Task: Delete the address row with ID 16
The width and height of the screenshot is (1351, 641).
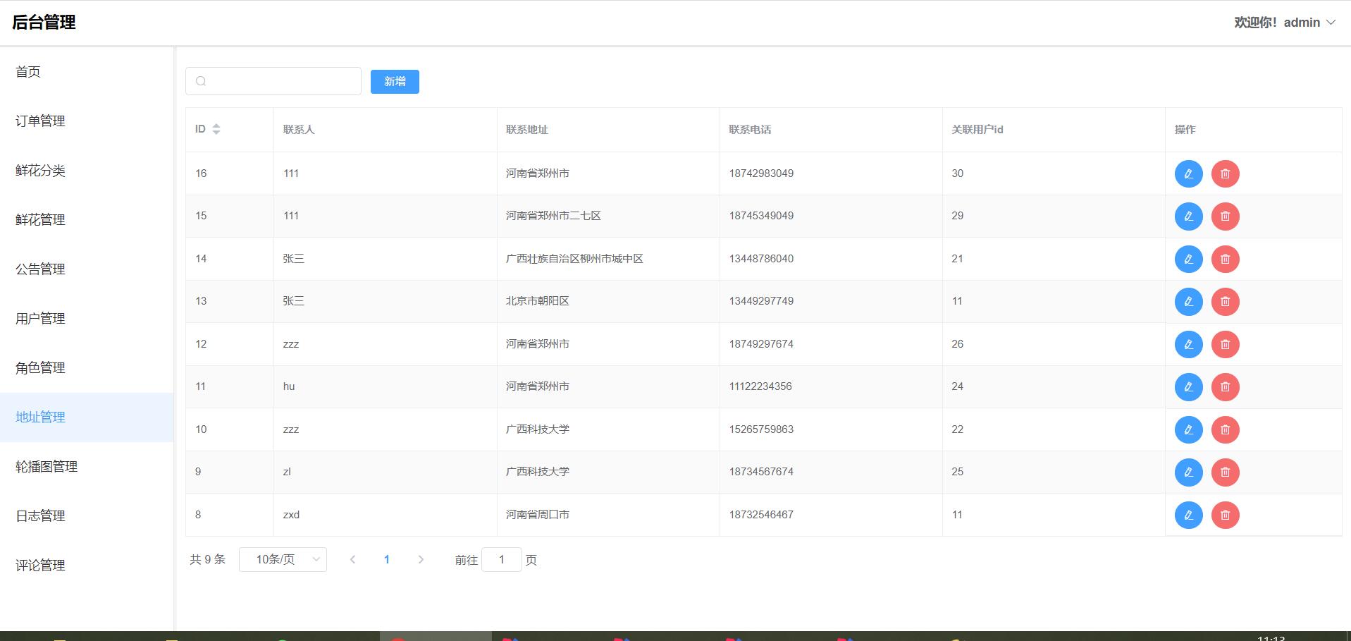Action: pos(1225,173)
